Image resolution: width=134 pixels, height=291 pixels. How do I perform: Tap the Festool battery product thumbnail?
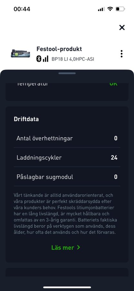point(20,54)
